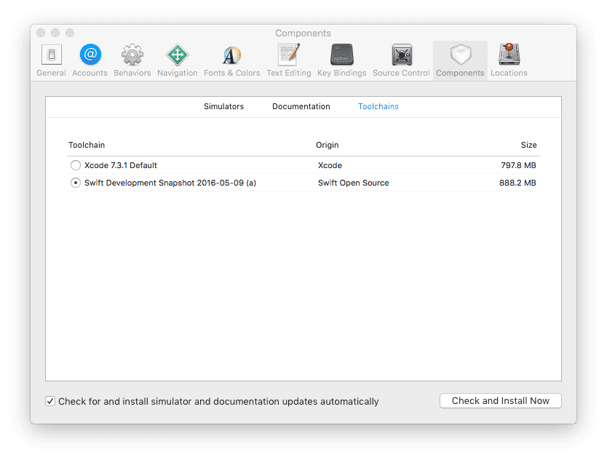This screenshot has height=460, width=607.
Task: Switch to the Documentation tab
Action: (x=301, y=106)
